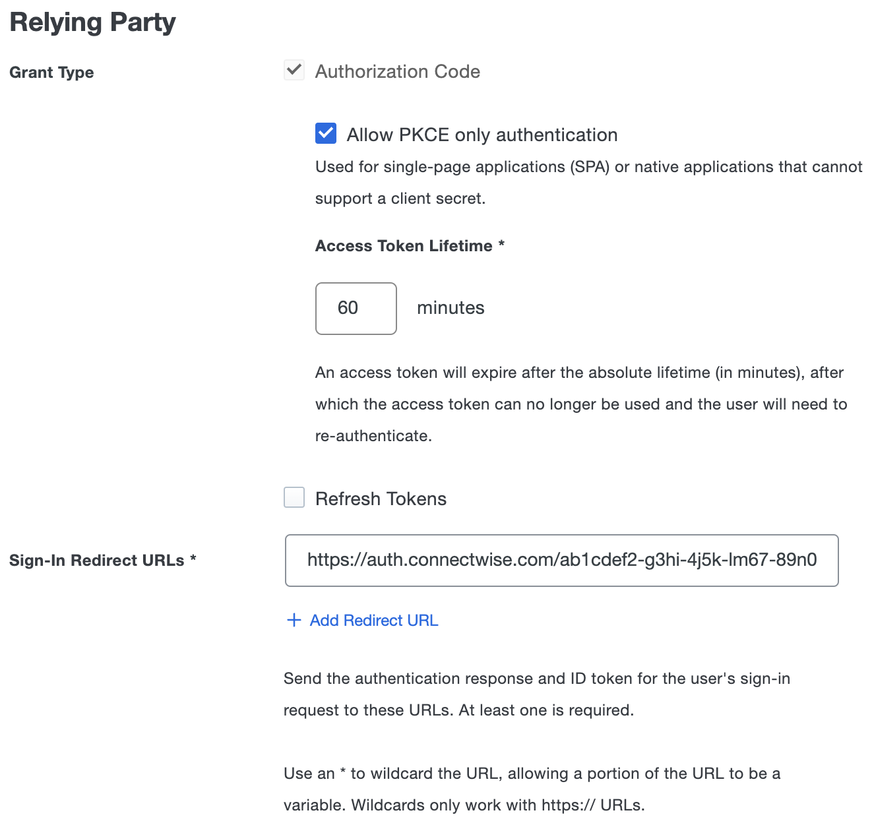Click the minutes label beside the lifetime input
Screen dimensions: 872x823
click(451, 307)
